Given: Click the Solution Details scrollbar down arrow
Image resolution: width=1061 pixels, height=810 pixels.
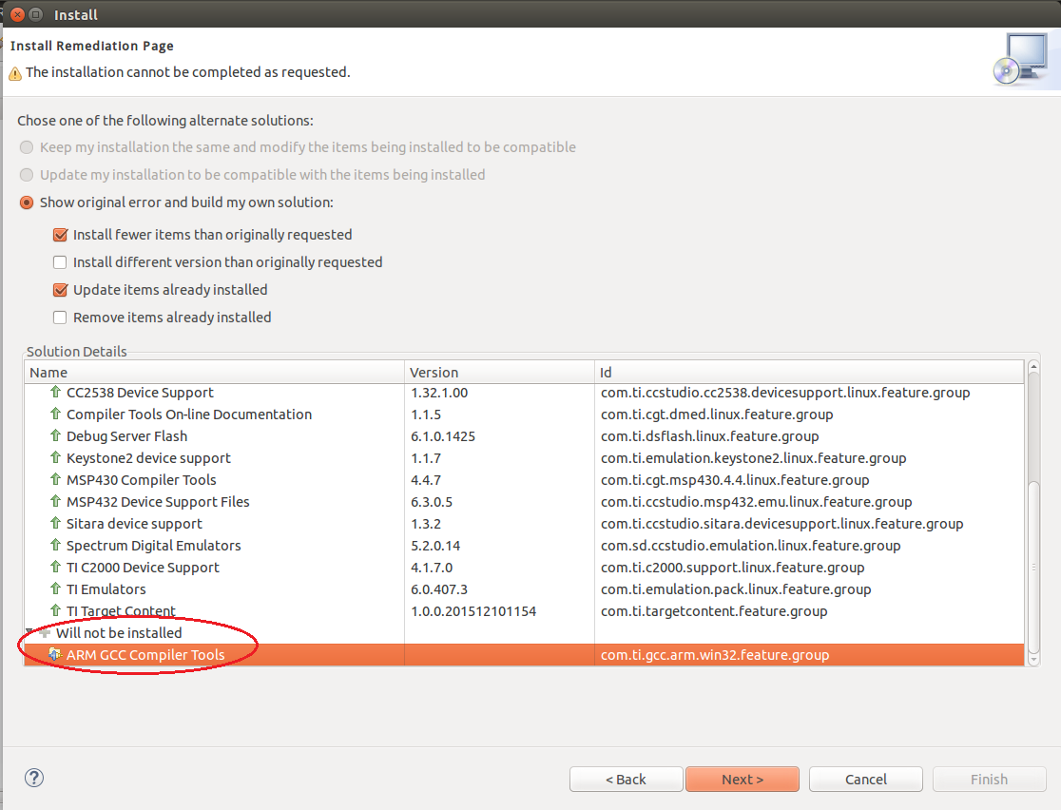Looking at the screenshot, I should click(x=1033, y=659).
